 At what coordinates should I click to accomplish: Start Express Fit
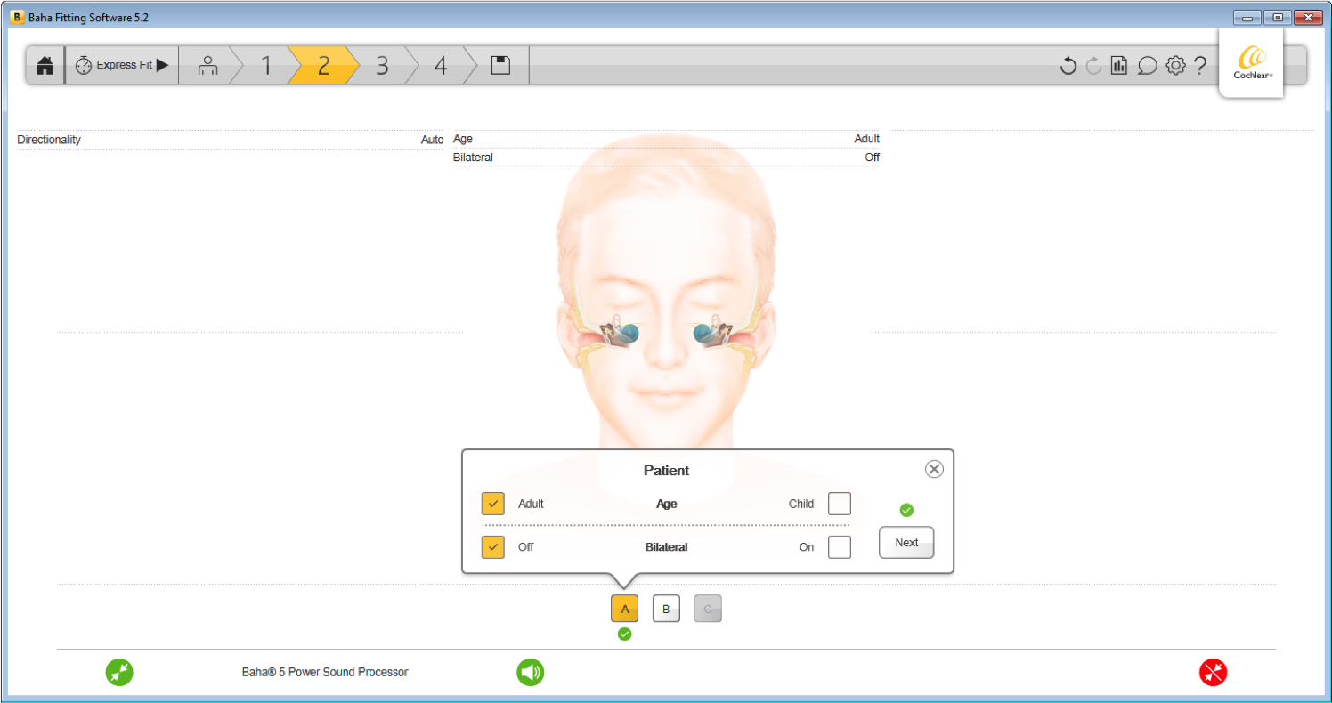[x=122, y=65]
